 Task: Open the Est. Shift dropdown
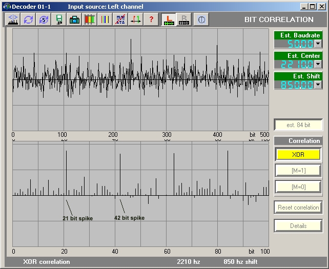pyautogui.click(x=318, y=85)
